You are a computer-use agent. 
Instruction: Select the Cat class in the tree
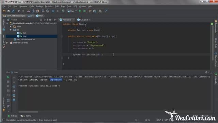(21, 33)
